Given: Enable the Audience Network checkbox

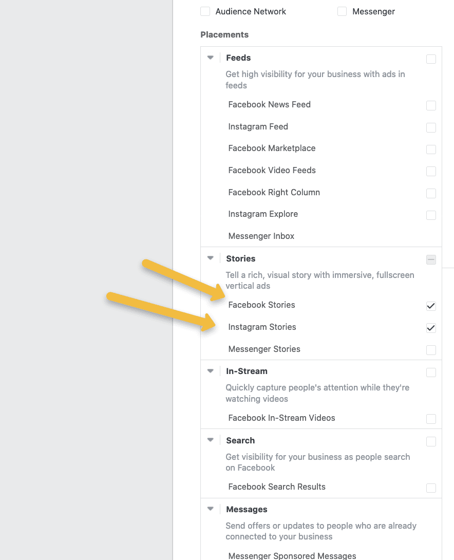Looking at the screenshot, I should pyautogui.click(x=205, y=11).
